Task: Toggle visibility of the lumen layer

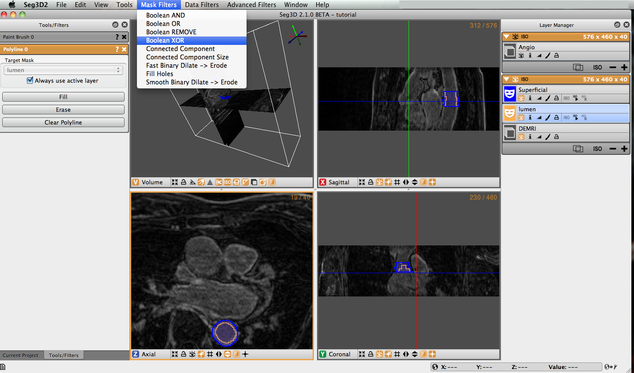Action: click(x=521, y=117)
